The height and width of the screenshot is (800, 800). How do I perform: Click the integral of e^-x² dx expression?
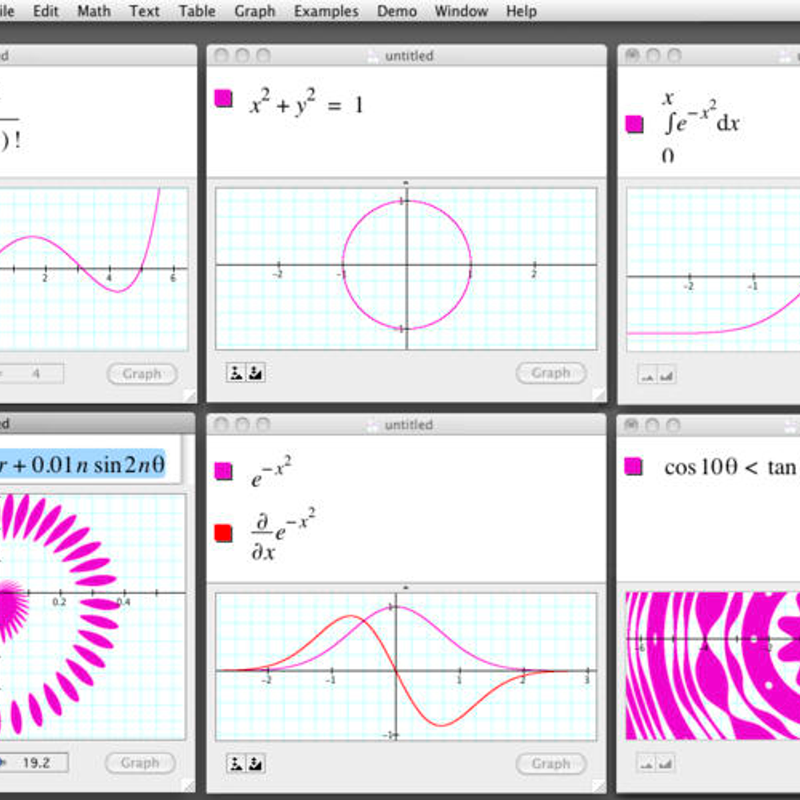point(700,126)
